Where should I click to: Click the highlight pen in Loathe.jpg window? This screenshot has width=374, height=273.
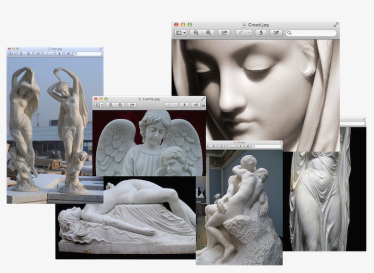tap(169, 105)
